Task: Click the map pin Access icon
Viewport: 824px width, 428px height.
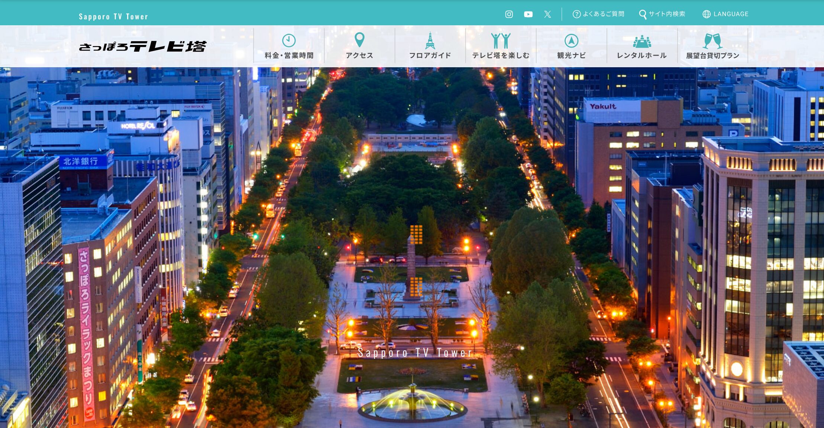Action: coord(359,40)
